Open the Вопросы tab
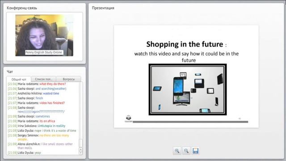The image size is (286, 161). point(68,79)
